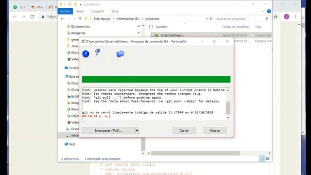The width and height of the screenshot is (311, 175).
Task: Click scrollbar thumb in Git log output
Action: 228,108
